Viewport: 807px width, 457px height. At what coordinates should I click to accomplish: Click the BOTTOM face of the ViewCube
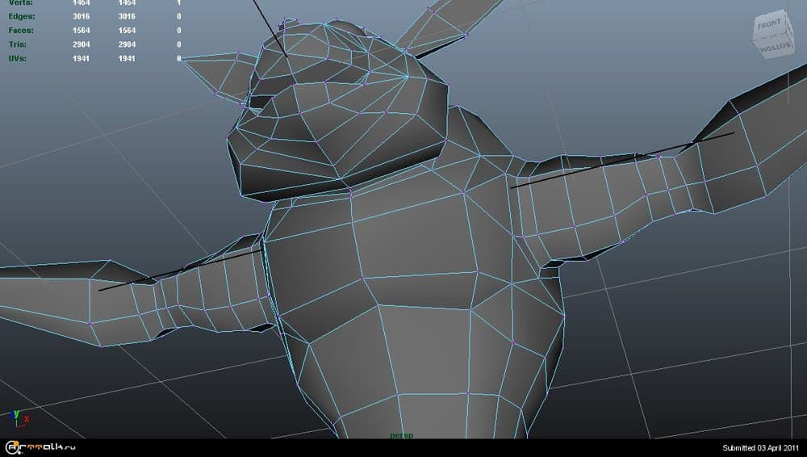775,48
